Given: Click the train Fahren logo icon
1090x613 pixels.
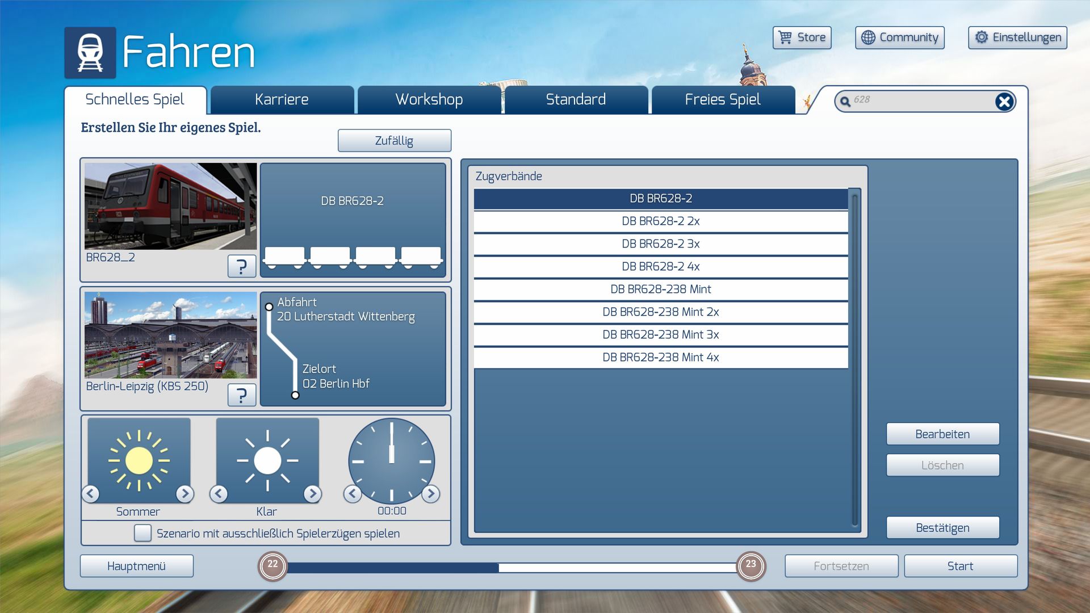Looking at the screenshot, I should 90,52.
